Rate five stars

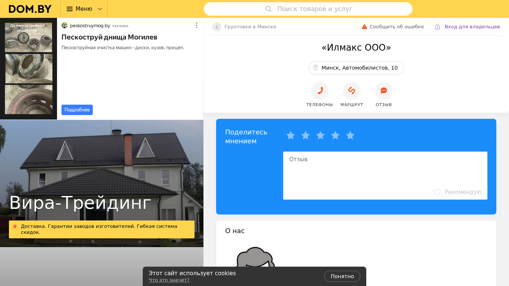[350, 136]
